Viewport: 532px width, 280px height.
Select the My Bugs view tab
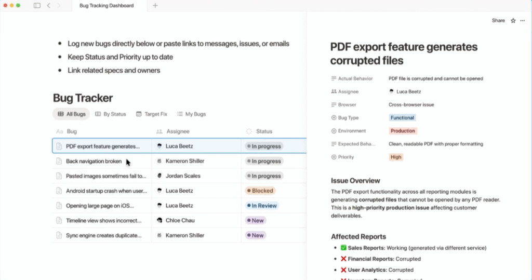(x=192, y=114)
